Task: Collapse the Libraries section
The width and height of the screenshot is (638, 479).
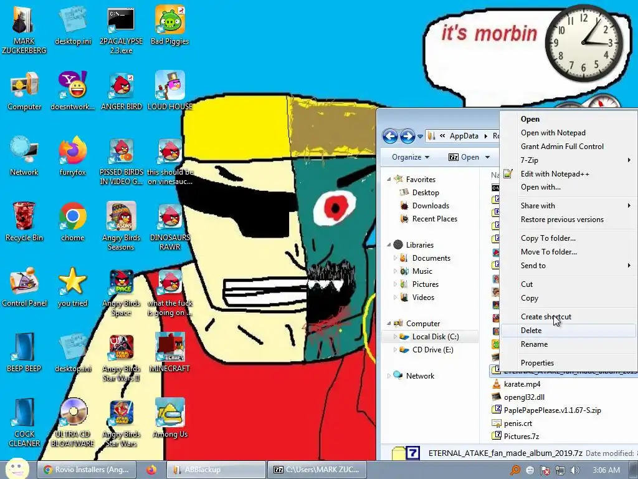Action: 389,244
